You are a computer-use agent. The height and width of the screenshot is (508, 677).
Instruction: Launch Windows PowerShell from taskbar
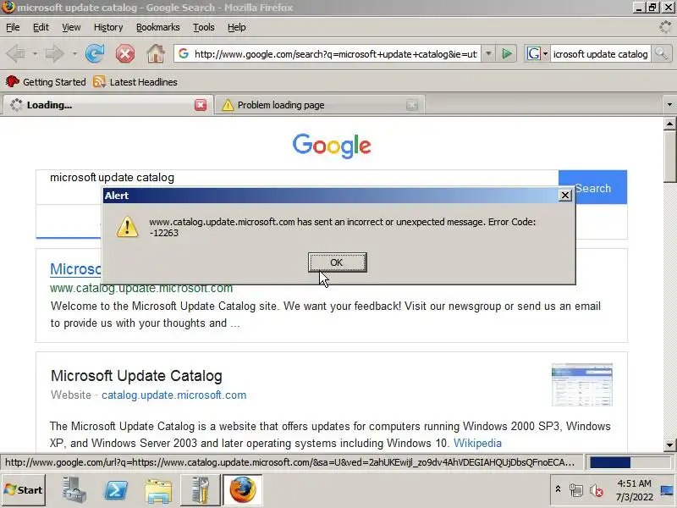(x=117, y=490)
